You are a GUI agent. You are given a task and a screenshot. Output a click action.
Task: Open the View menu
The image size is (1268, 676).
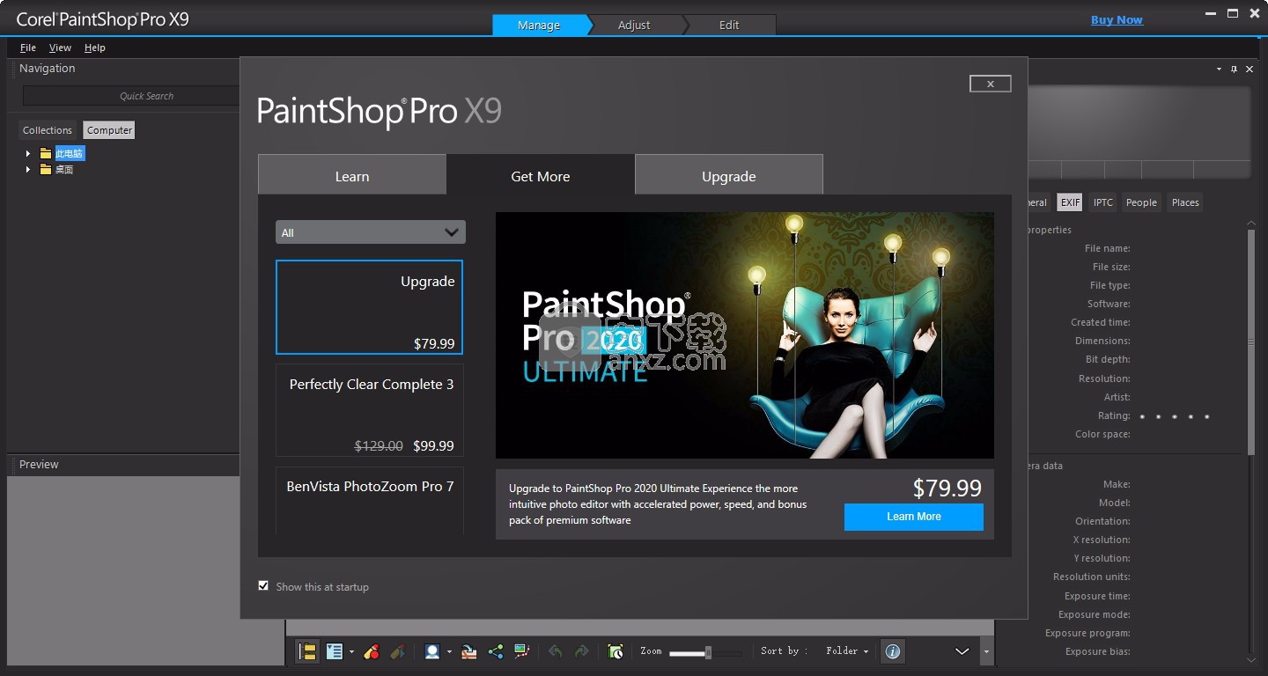60,48
